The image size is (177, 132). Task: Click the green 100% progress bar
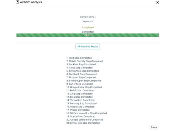(x=88, y=35)
